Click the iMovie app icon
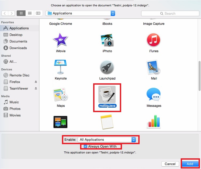Viewport: 201px width, 169px height. coord(61,40)
